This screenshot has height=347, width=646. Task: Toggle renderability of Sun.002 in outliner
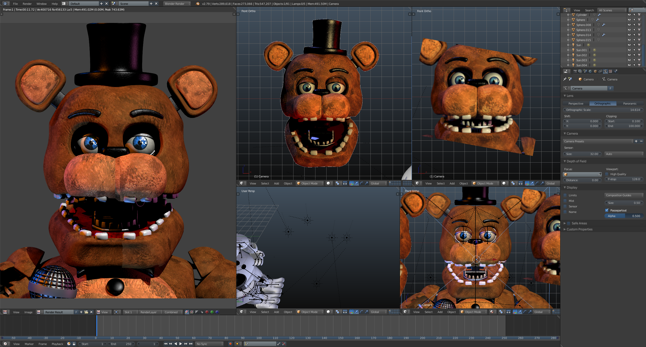[x=639, y=55]
